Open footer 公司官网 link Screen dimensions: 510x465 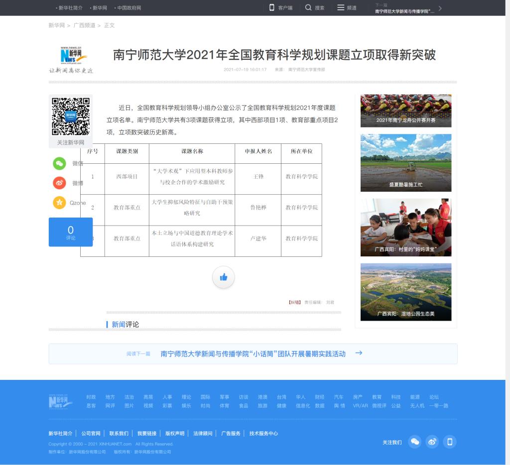[91, 434]
